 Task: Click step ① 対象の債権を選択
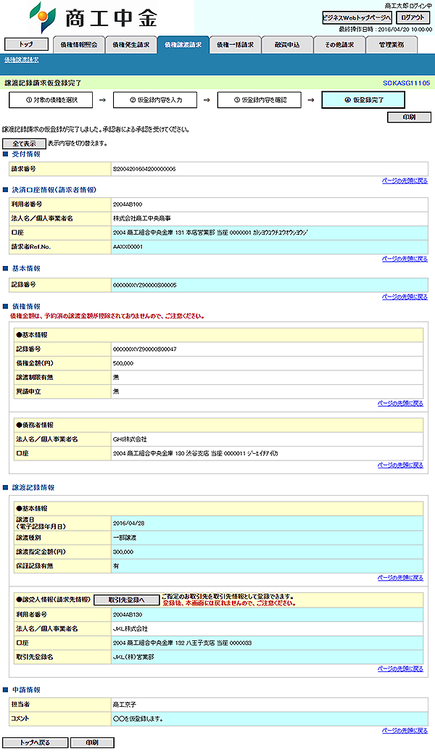(x=51, y=100)
